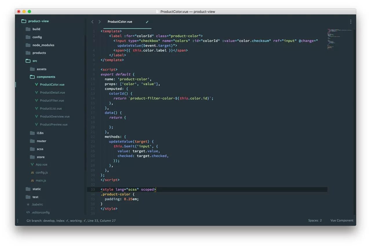
Task: Open ProductPreview.vue in the sidebar
Action: pos(54,124)
